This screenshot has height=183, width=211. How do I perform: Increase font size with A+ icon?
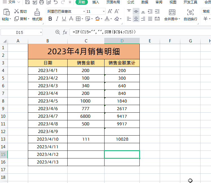click(110, 11)
